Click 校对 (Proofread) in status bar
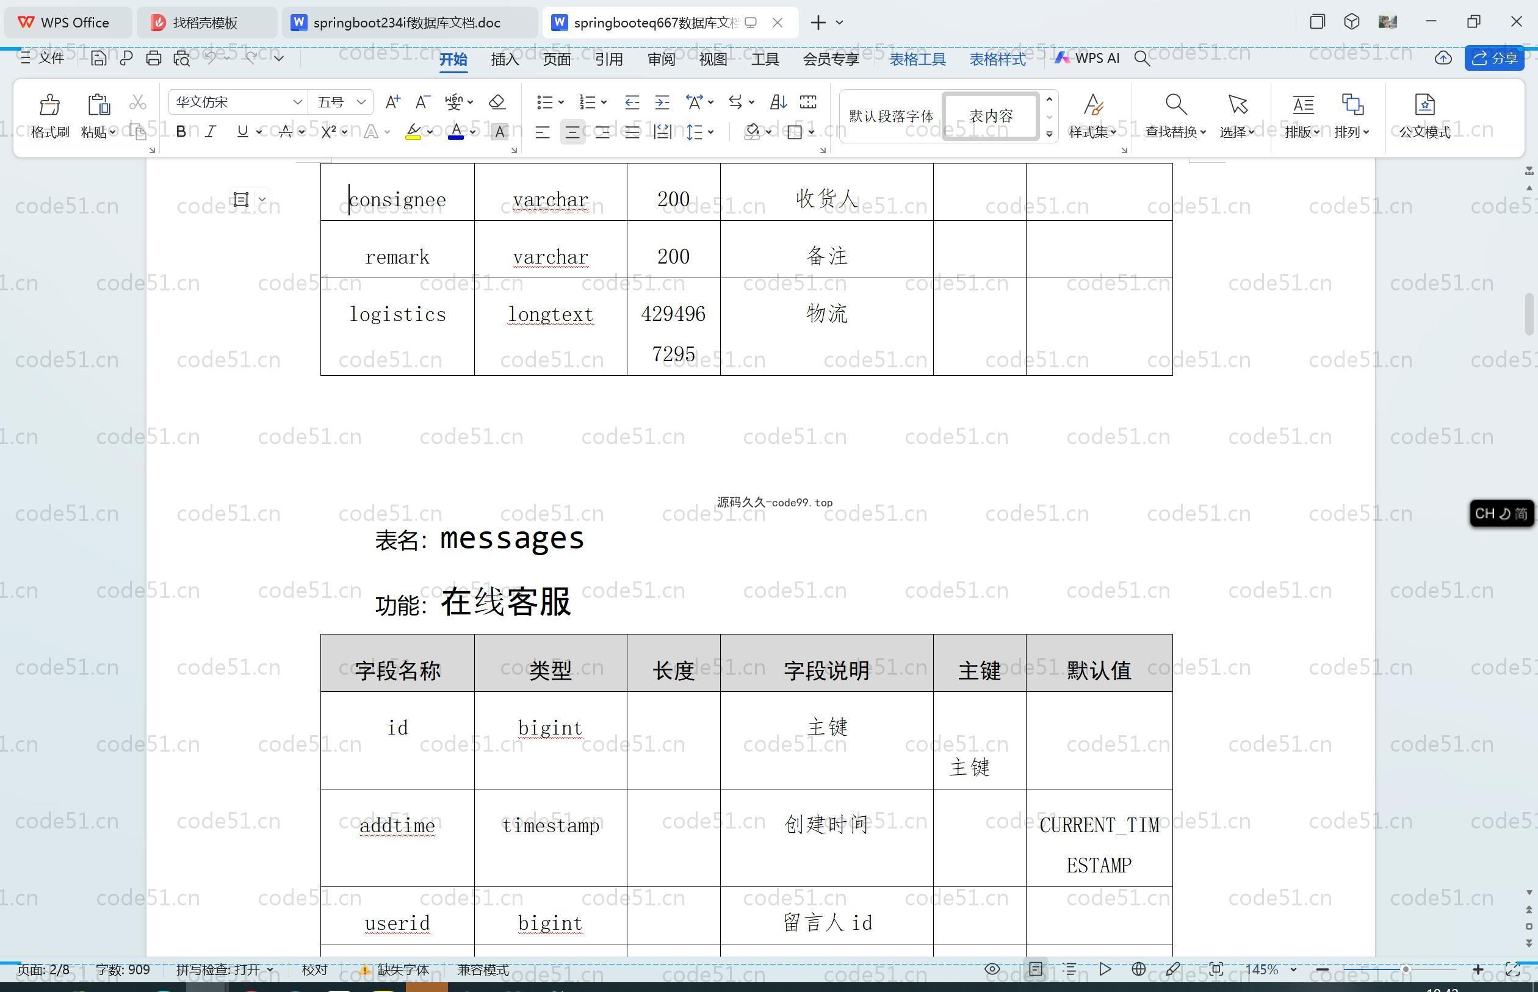This screenshot has height=992, width=1538. (314, 969)
